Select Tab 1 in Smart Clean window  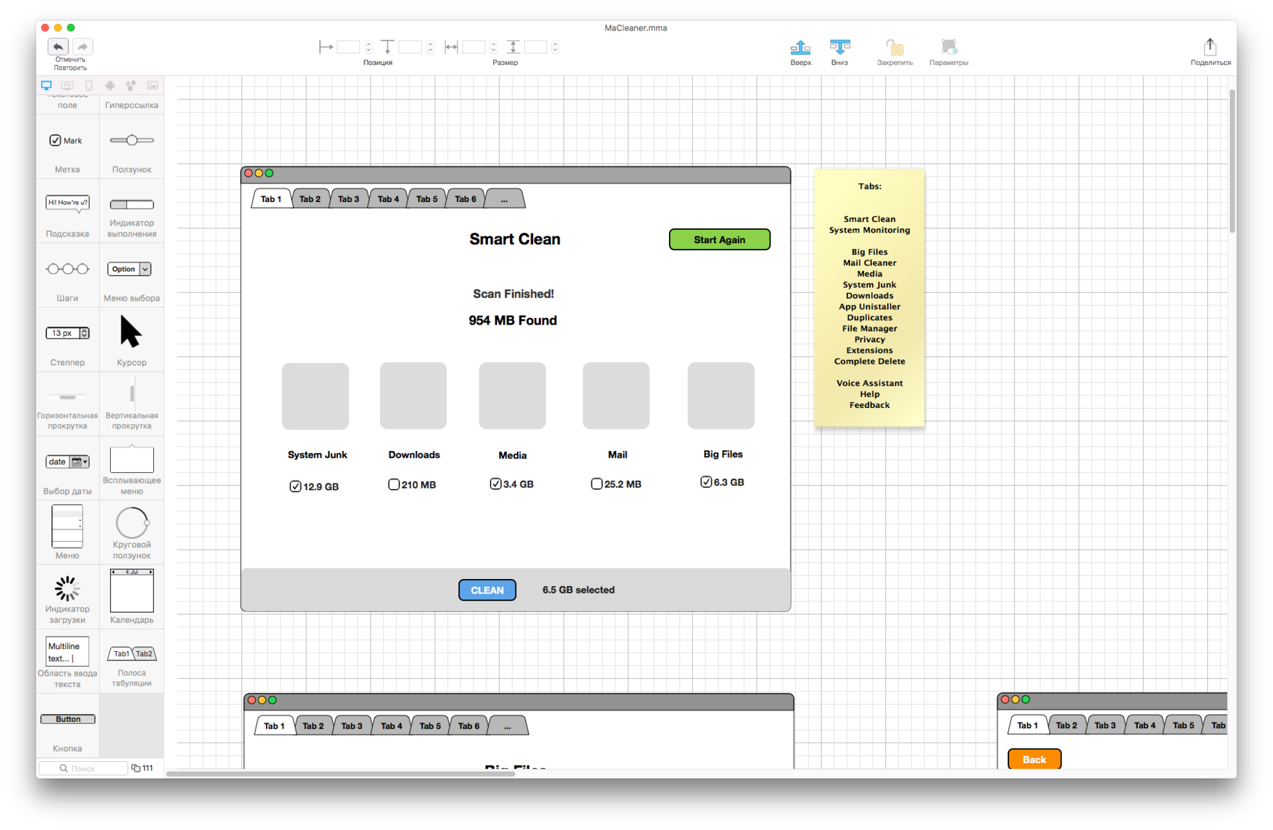click(x=271, y=199)
